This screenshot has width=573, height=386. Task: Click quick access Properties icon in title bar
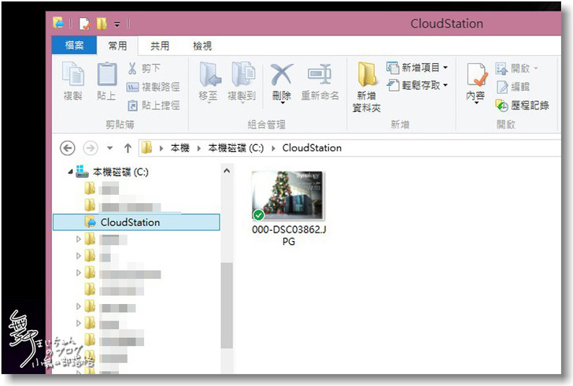tap(84, 24)
